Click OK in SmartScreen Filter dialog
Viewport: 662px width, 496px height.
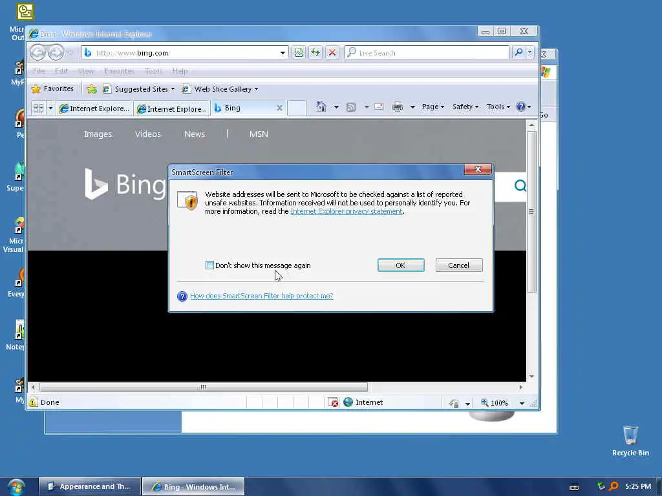coord(401,265)
